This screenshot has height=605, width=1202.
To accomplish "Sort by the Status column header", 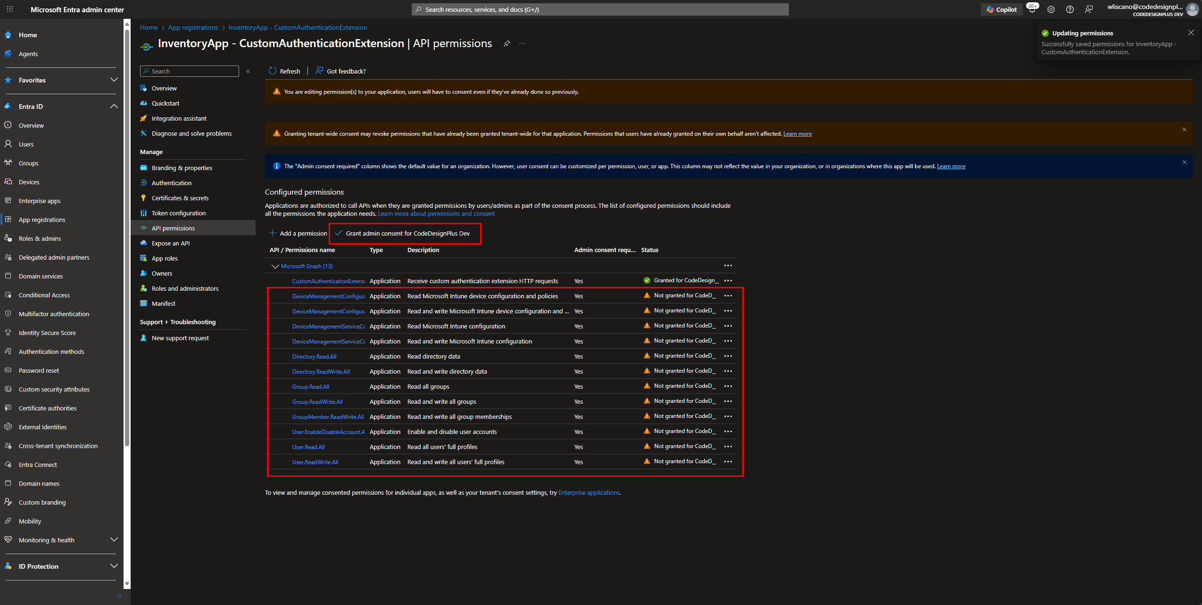I will click(649, 250).
